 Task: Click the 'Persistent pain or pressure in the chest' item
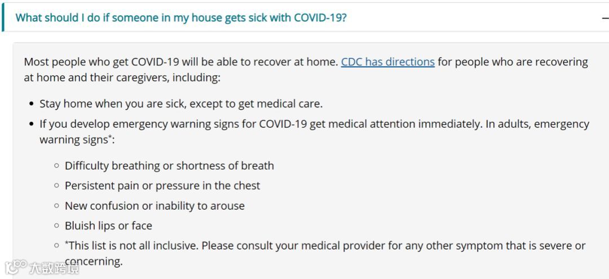(x=162, y=186)
